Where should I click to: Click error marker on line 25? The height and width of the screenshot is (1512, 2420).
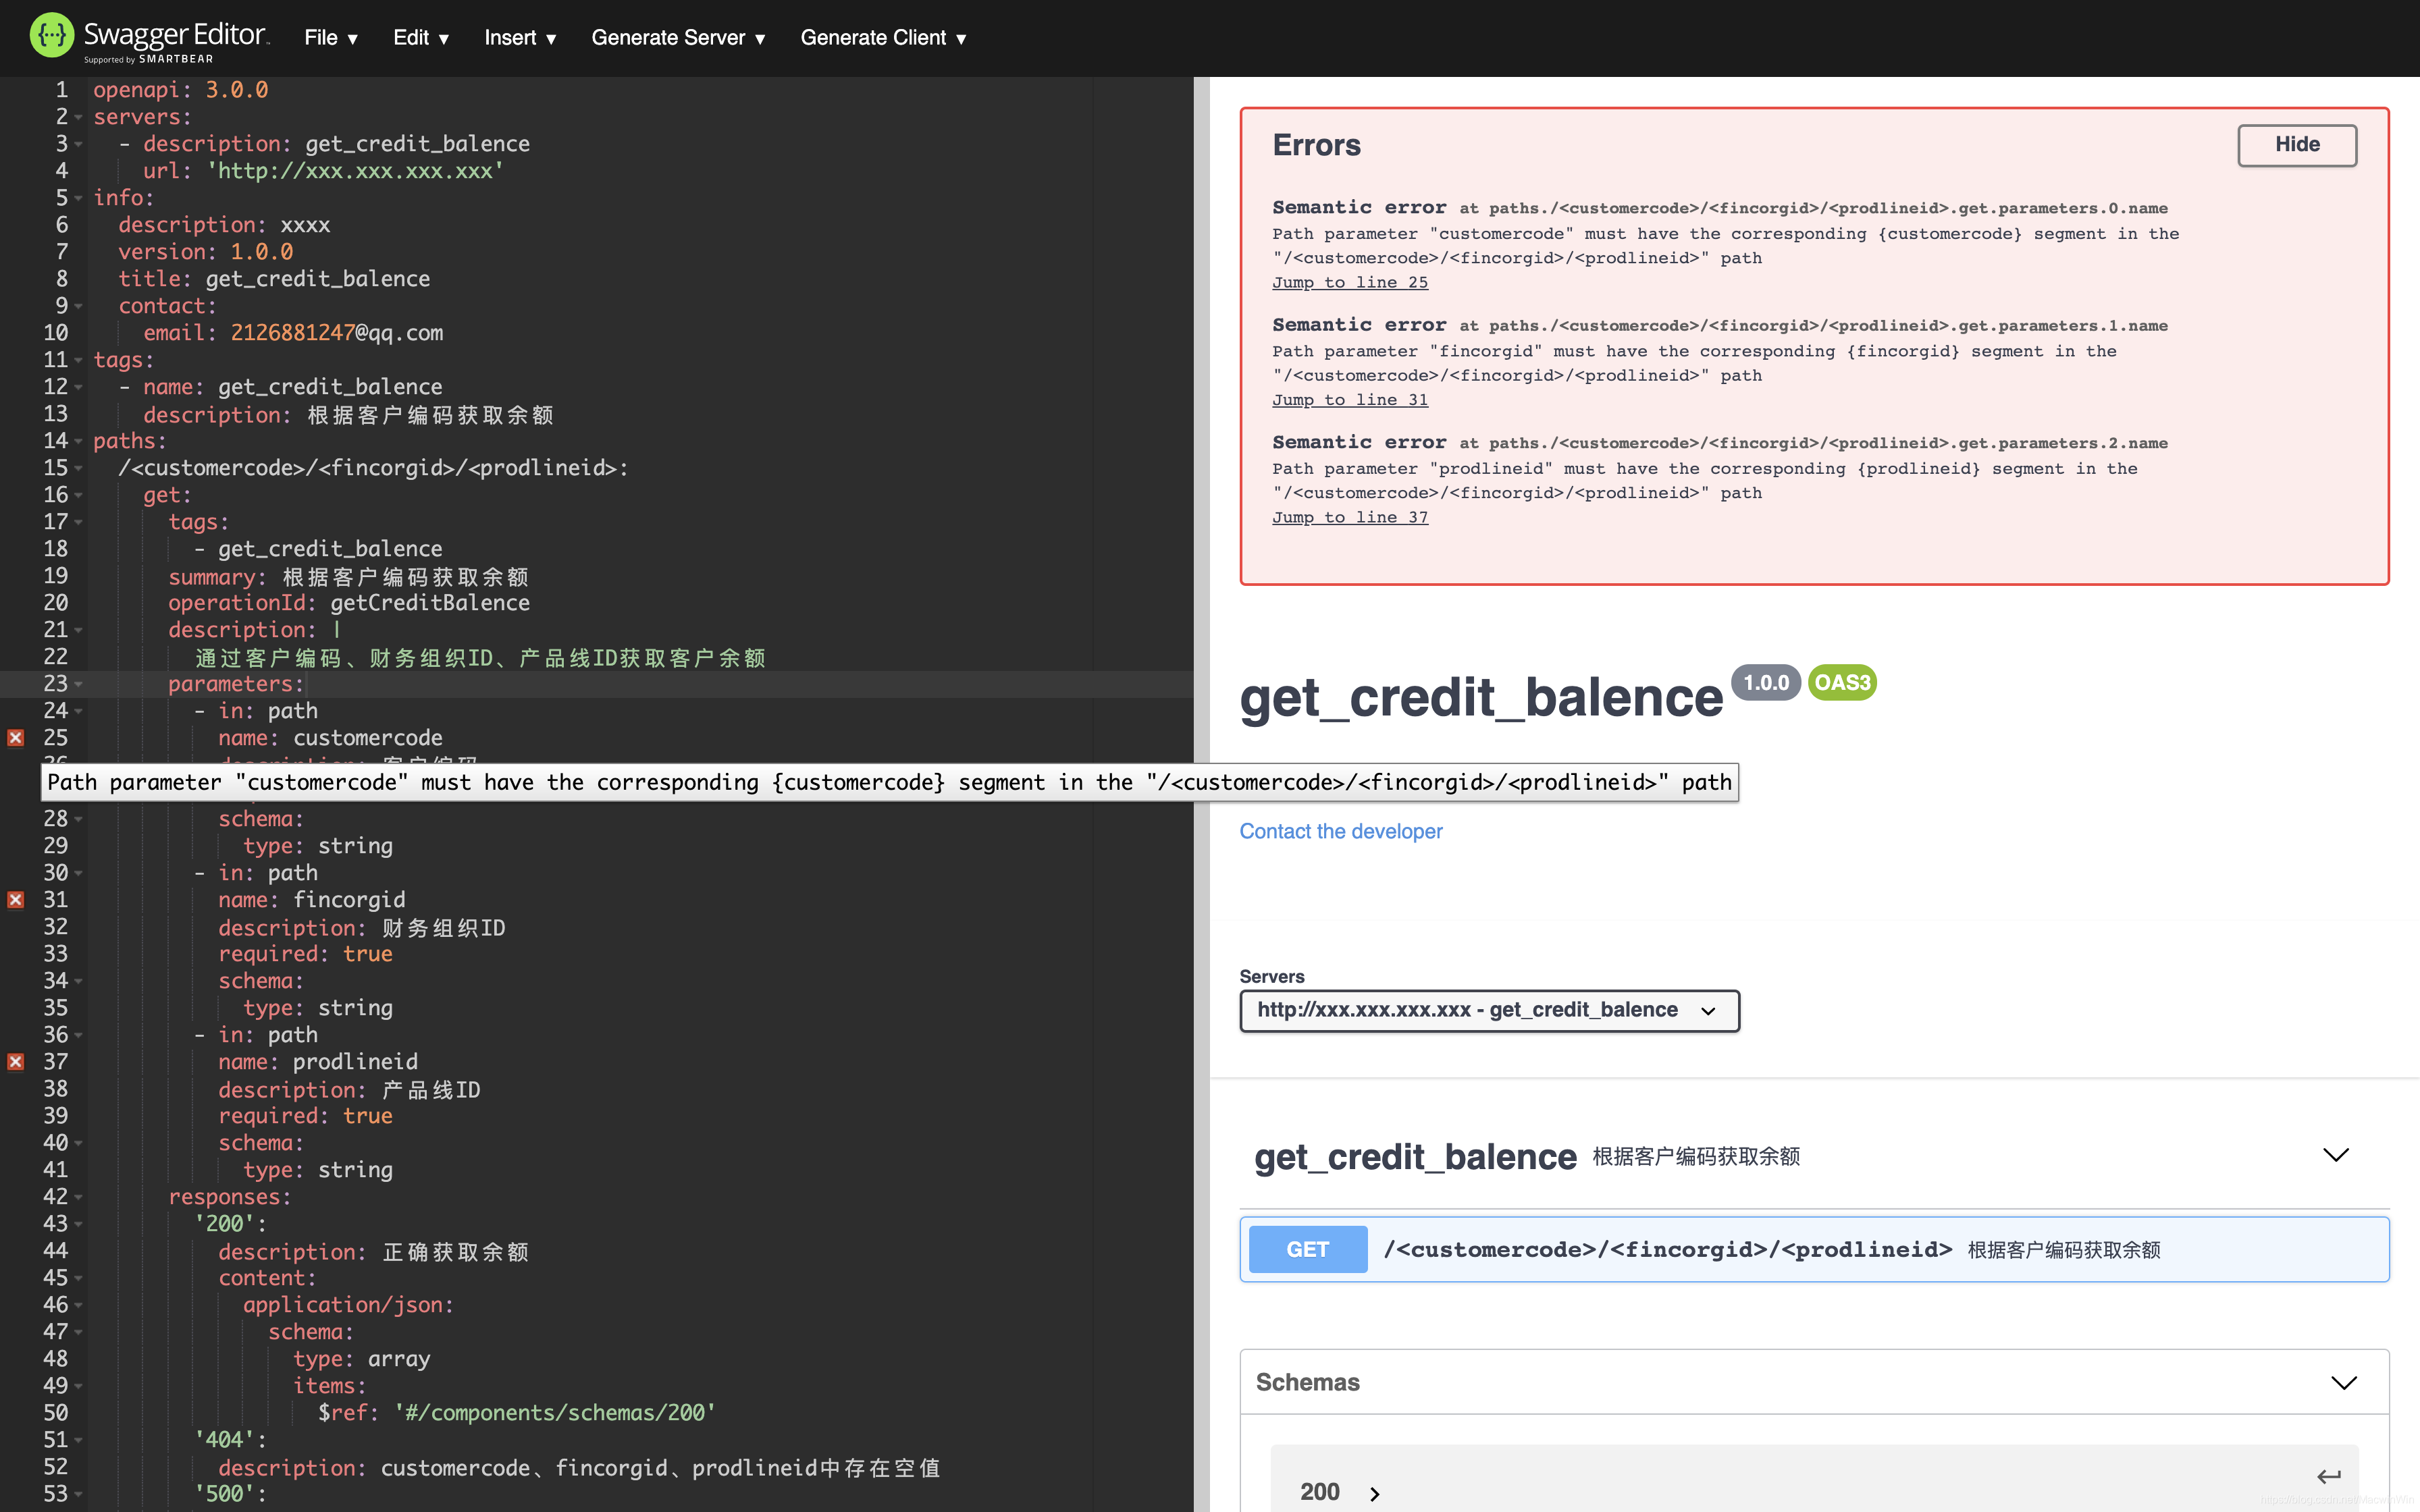[15, 738]
